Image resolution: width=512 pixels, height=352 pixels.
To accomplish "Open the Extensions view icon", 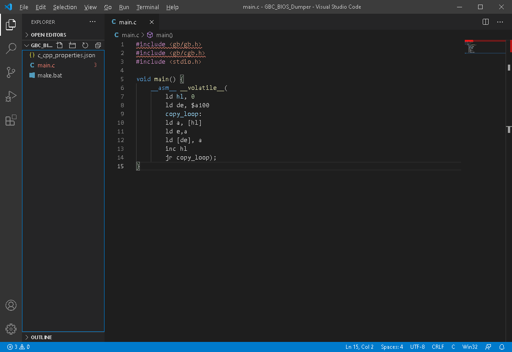I will point(11,120).
